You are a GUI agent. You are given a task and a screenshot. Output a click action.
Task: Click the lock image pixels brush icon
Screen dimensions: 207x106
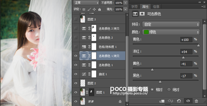tap(89, 9)
